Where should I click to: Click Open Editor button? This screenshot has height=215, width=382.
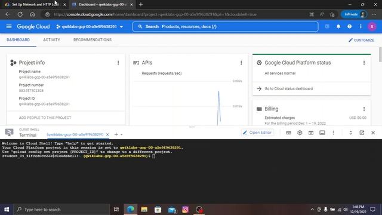coord(257,133)
